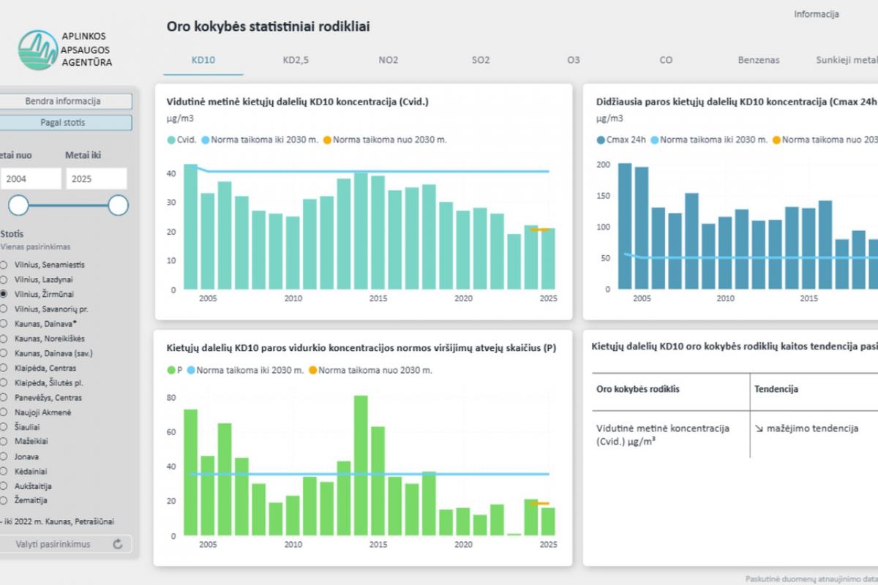Click the Pagal stotis button
Image resolution: width=878 pixels, height=585 pixels.
[64, 123]
